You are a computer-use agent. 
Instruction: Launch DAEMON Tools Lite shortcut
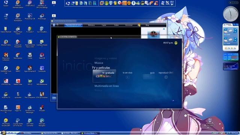[6, 70]
